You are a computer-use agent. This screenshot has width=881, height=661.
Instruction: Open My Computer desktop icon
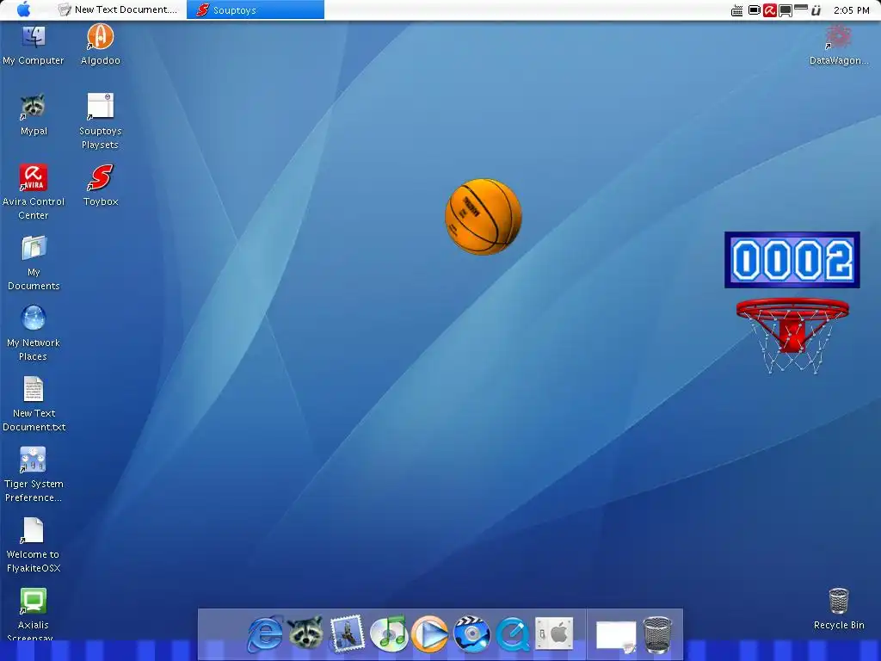(34, 45)
